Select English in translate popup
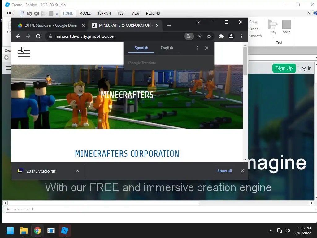 point(167,48)
